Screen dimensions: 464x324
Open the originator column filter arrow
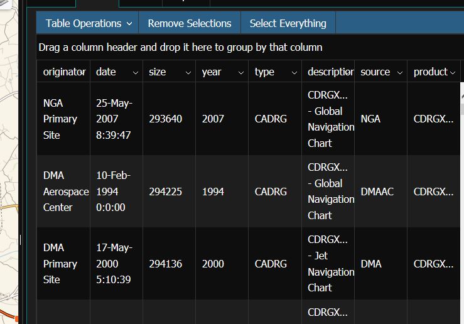pyautogui.click(x=83, y=72)
